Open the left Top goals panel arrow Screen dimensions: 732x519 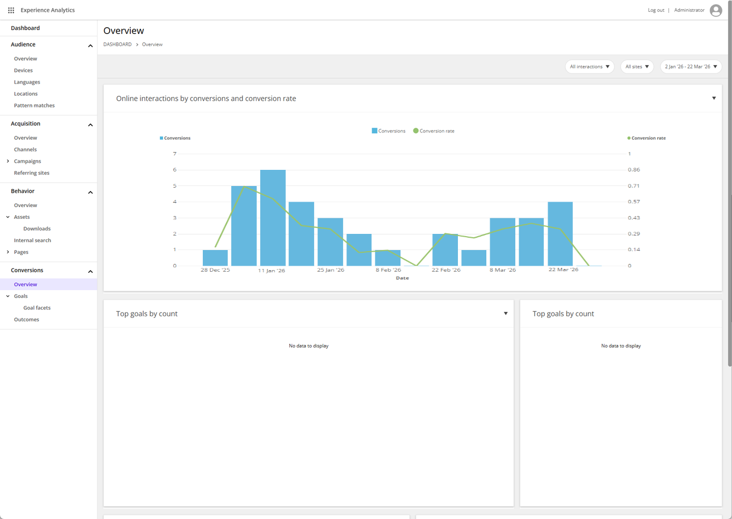click(x=505, y=314)
